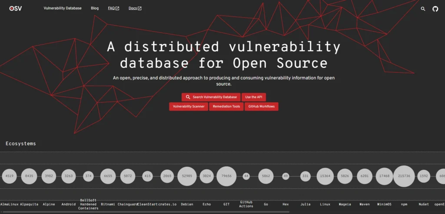Click the GIT ecosystem label

point(226,204)
